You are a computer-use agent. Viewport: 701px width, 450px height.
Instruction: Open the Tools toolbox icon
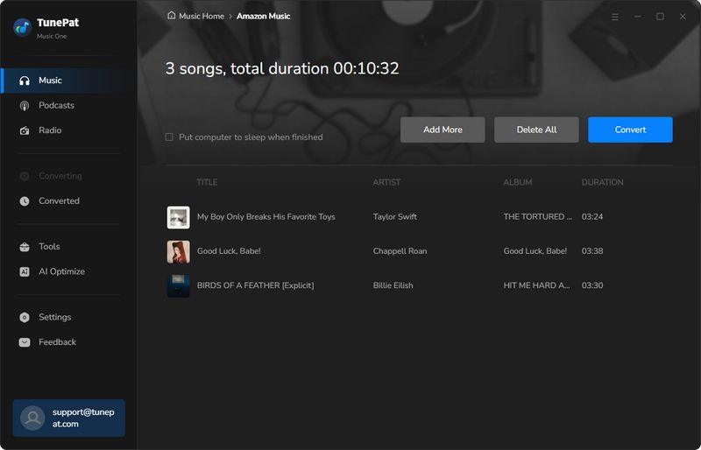click(x=25, y=247)
